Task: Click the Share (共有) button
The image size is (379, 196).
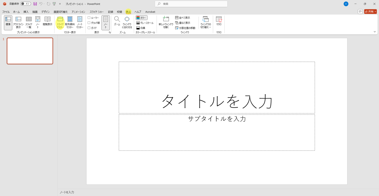Action: tap(370, 12)
